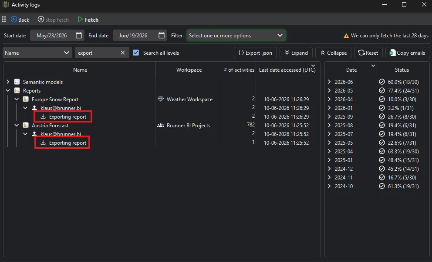Click status check icon for 16.7% (5/30)
The width and height of the screenshot is (432, 262).
382,177
